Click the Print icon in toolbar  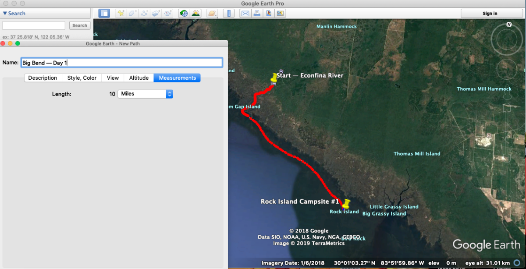click(257, 14)
